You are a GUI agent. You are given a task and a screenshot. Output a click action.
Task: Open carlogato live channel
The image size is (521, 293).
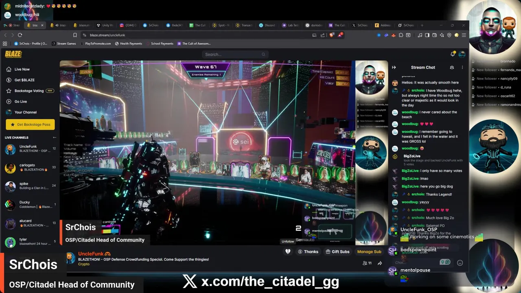[x=30, y=168]
